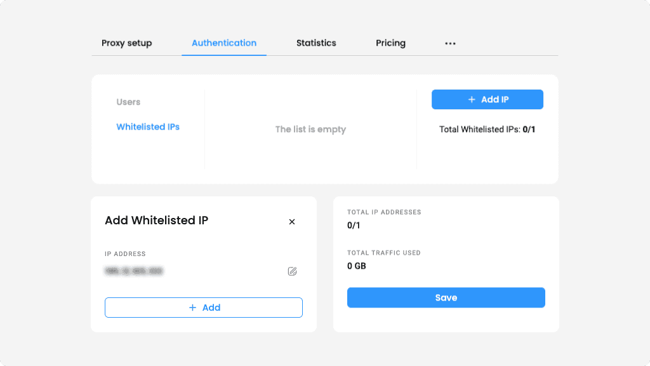
Task: Click the 'The list is empty' message
Action: pyautogui.click(x=310, y=129)
